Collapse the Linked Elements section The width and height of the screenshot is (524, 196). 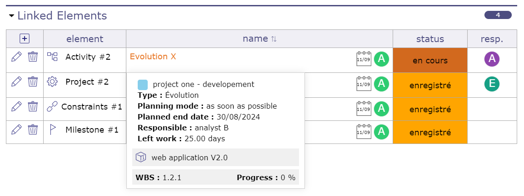click(x=12, y=16)
